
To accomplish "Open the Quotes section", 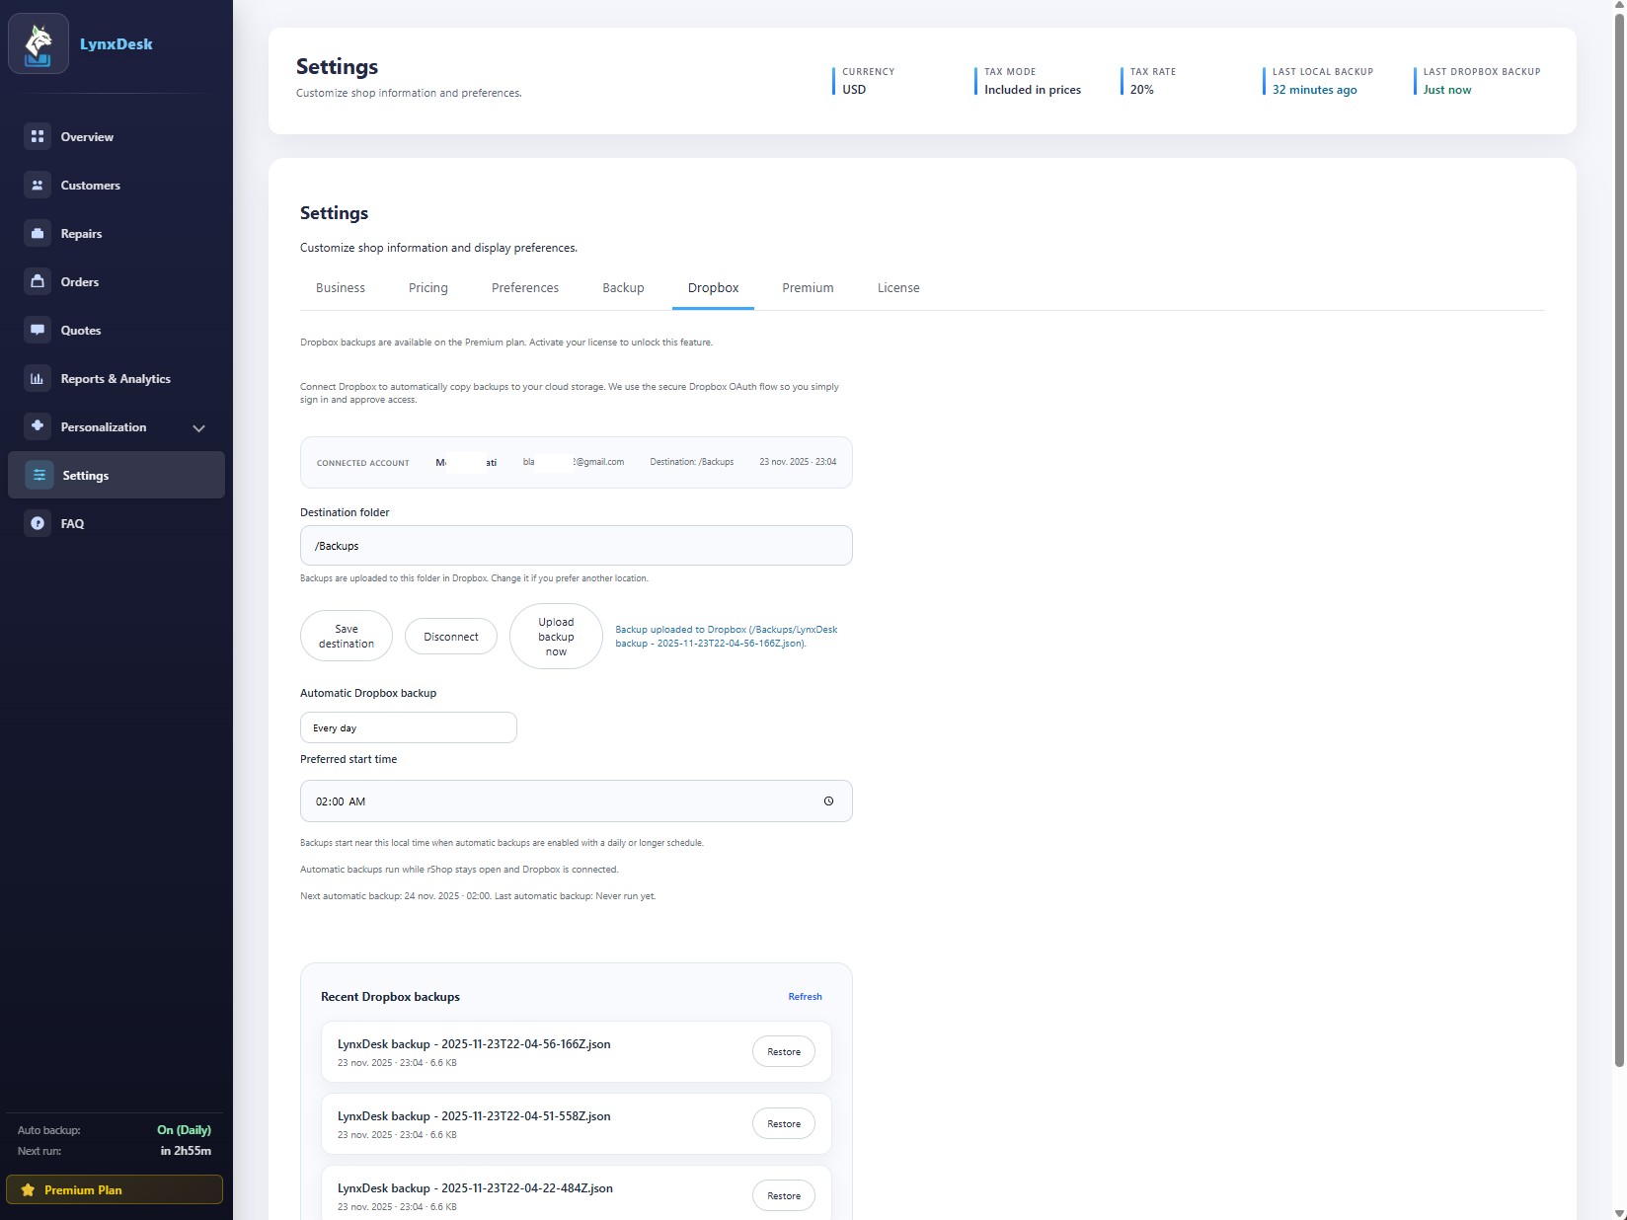I will pyautogui.click(x=80, y=330).
